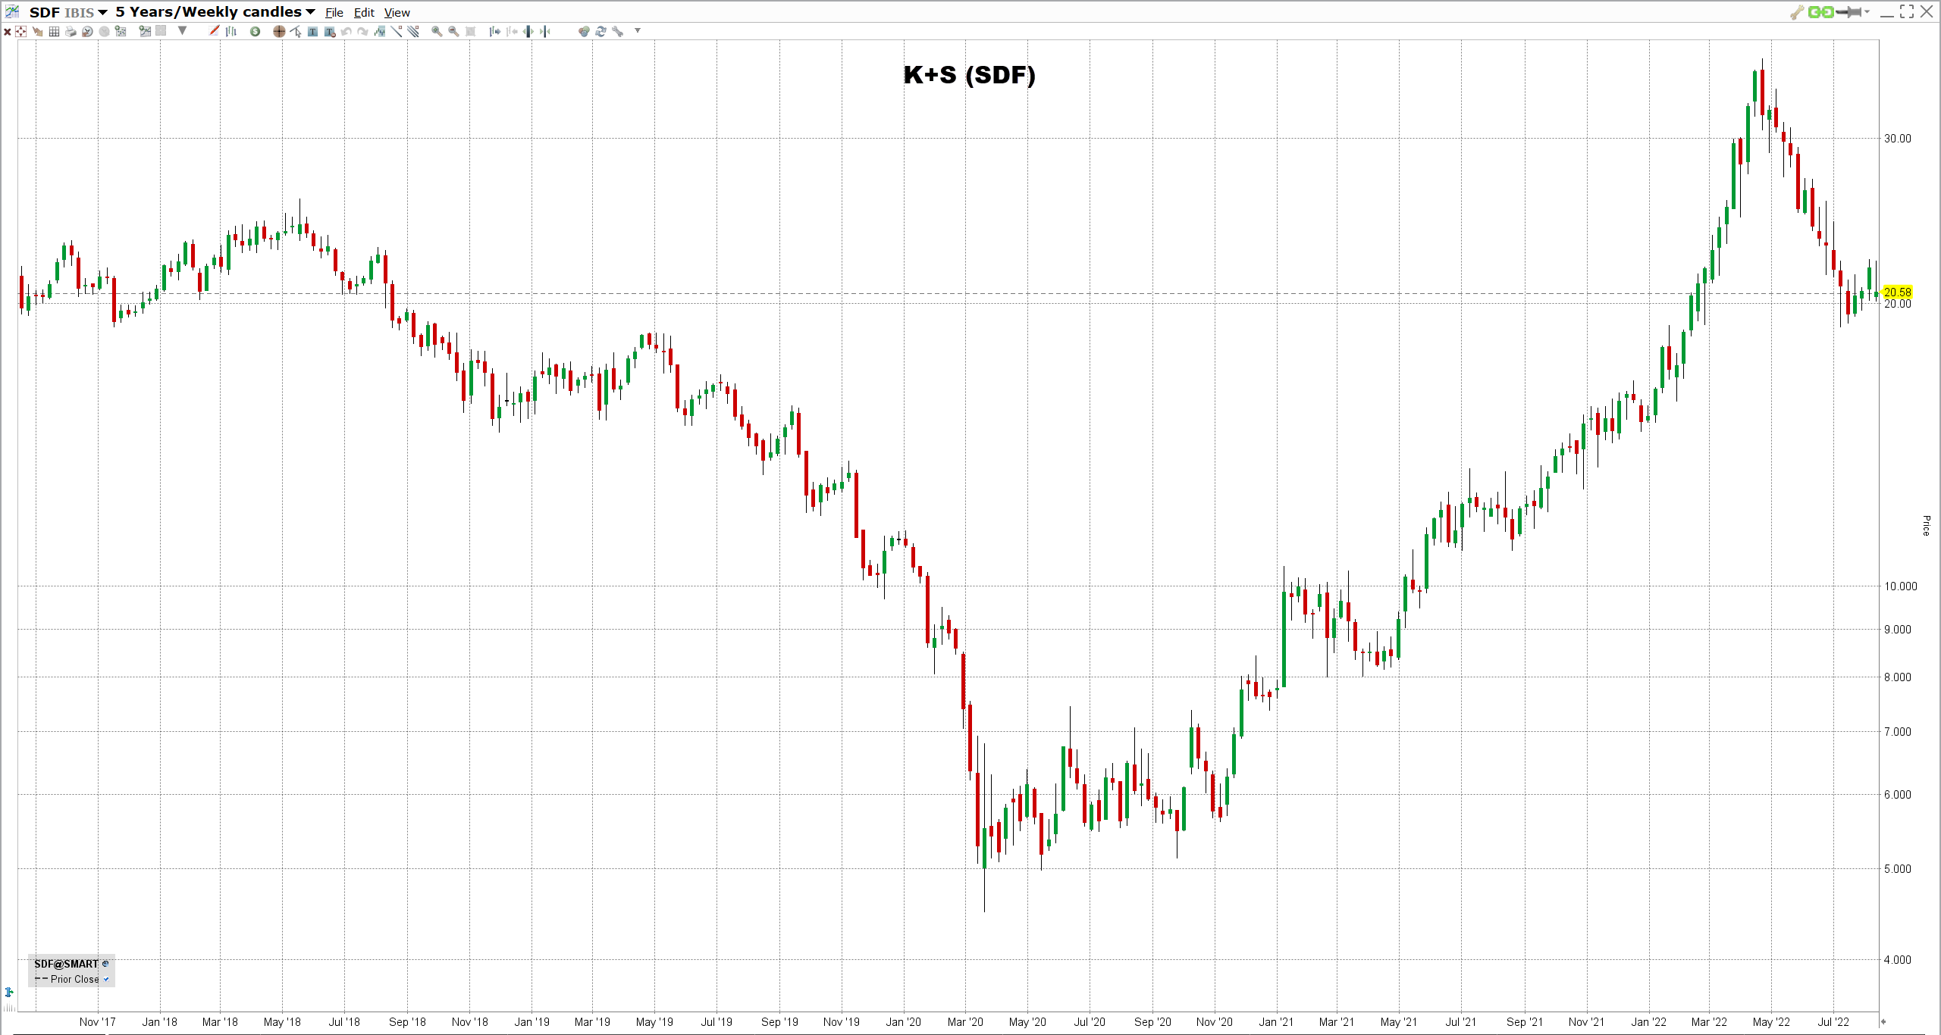Click the remove text annotation icon
1941x1035 pixels.
(x=329, y=31)
